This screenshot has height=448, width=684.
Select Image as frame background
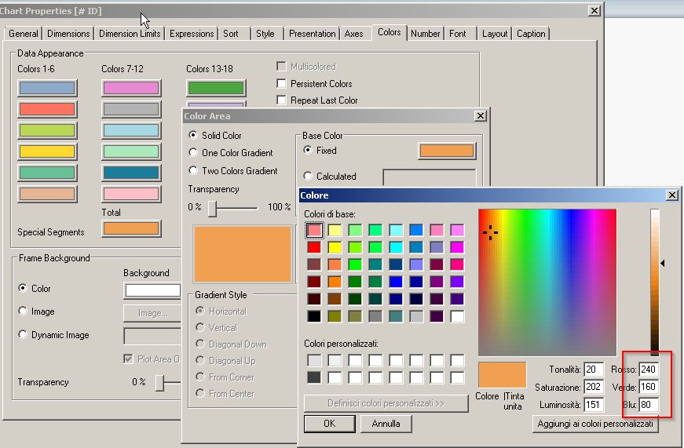(x=22, y=311)
